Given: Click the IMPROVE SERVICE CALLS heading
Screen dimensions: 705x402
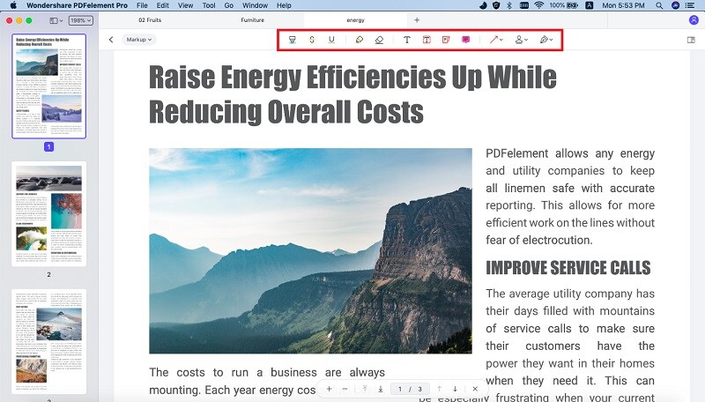Looking at the screenshot, I should tap(568, 267).
